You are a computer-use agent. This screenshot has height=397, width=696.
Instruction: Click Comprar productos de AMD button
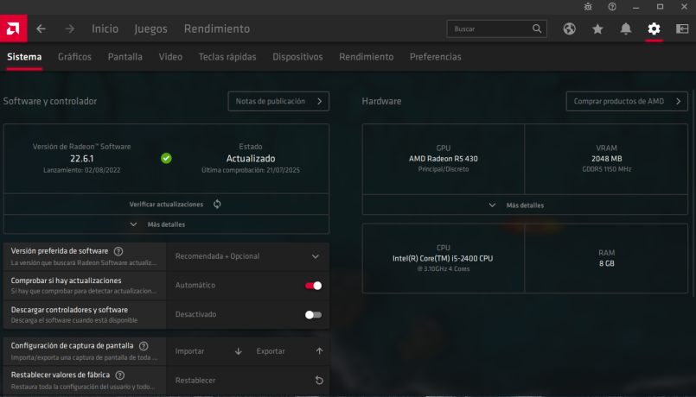(627, 102)
